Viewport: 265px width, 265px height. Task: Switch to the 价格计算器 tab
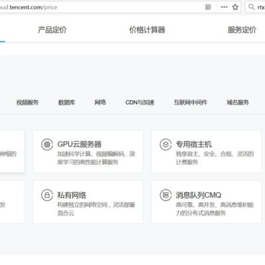147,30
